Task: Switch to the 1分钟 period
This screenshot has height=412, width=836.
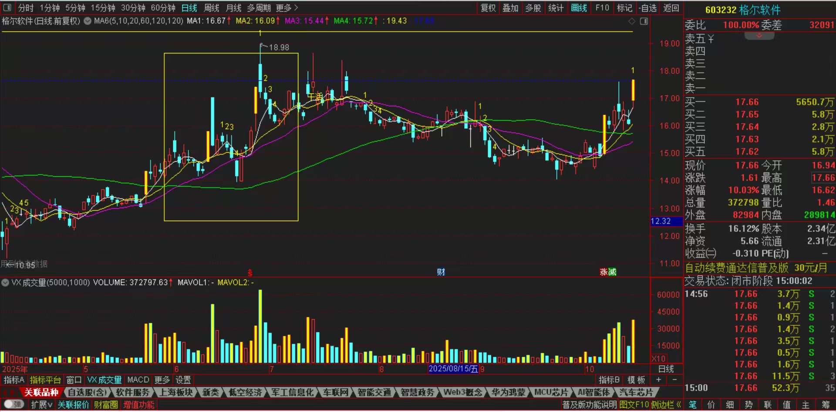Action: pos(50,8)
